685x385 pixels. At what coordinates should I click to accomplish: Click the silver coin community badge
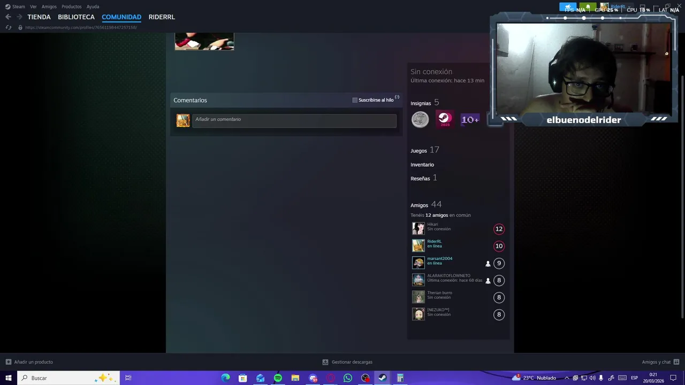click(420, 119)
